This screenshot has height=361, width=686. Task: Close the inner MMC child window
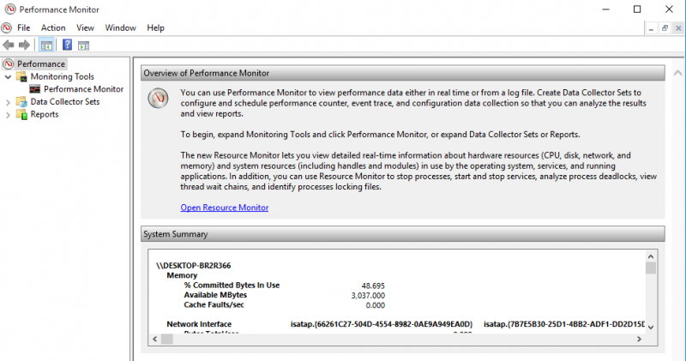point(678,28)
